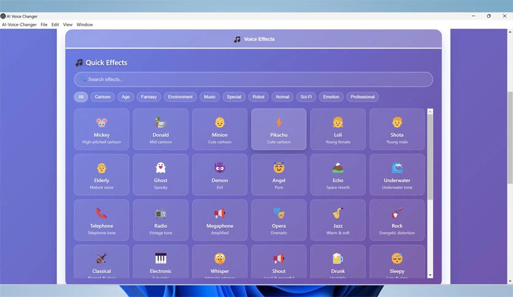
Task: Open the AI-Voice-Changer menu
Action: click(x=19, y=25)
